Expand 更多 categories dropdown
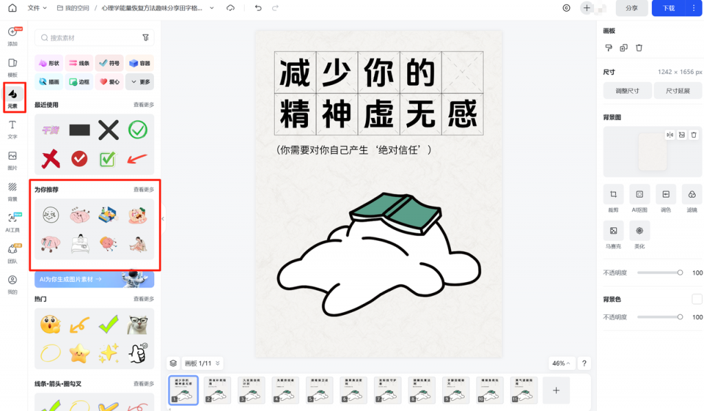The width and height of the screenshot is (704, 411). point(140,82)
